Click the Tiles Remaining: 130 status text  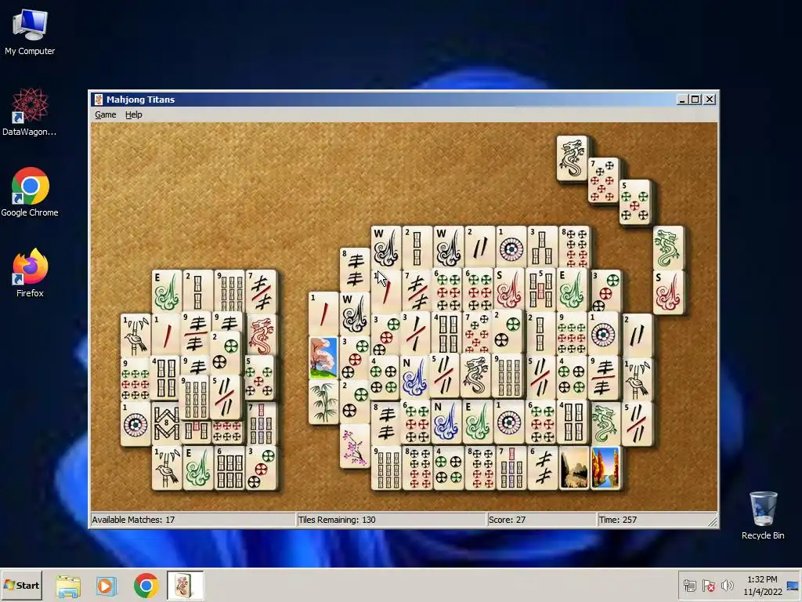337,520
